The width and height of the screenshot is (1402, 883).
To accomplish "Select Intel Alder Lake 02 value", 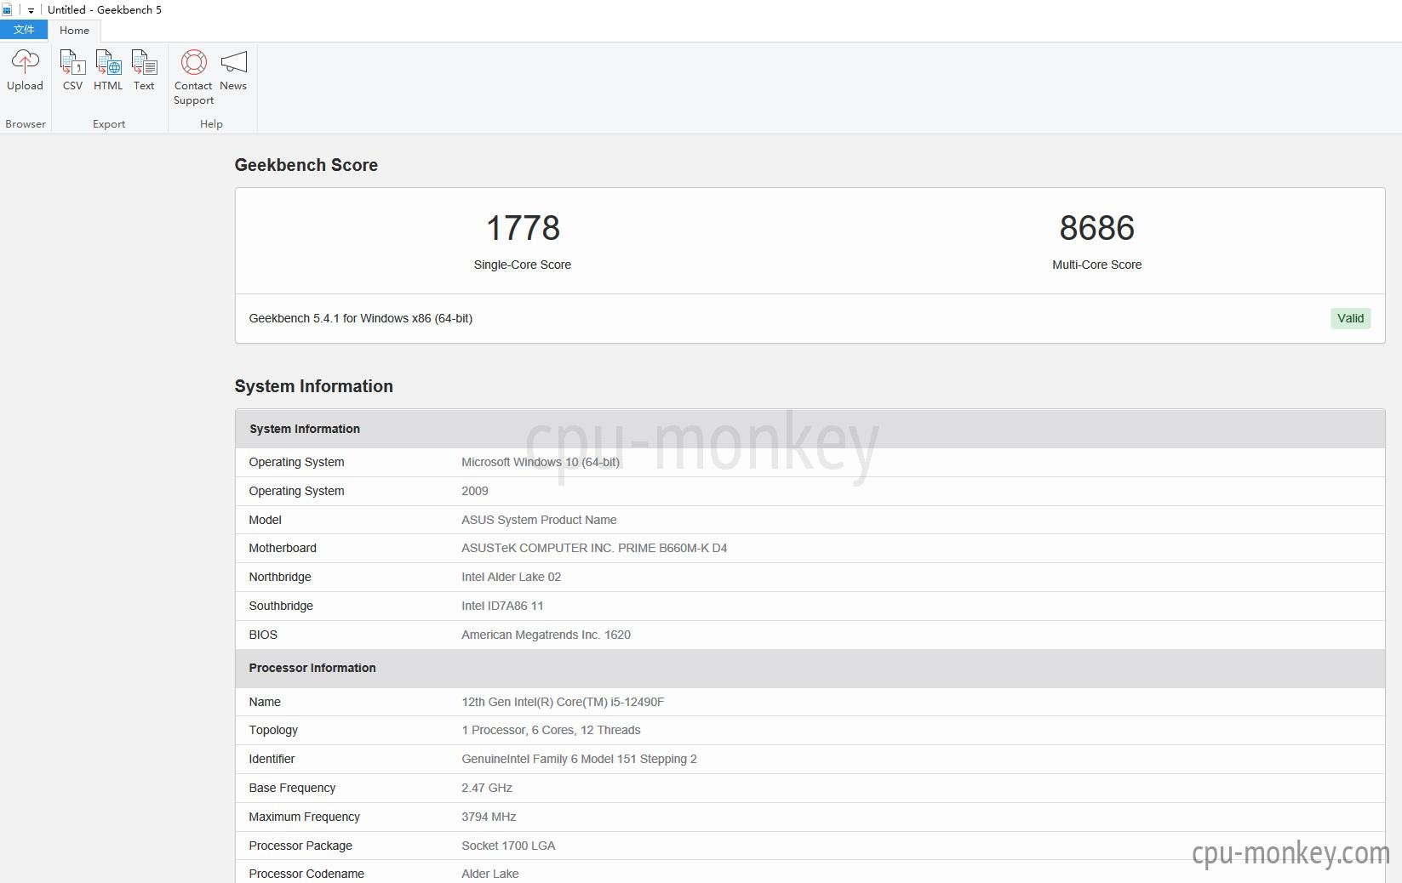I will pos(512,577).
